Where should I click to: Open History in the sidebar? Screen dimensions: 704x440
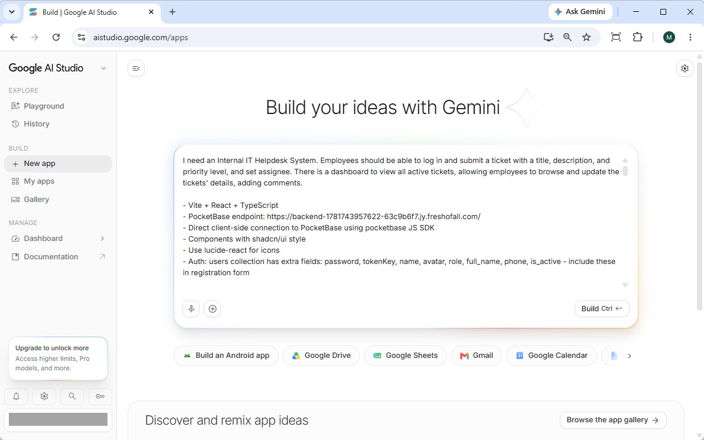point(58,124)
